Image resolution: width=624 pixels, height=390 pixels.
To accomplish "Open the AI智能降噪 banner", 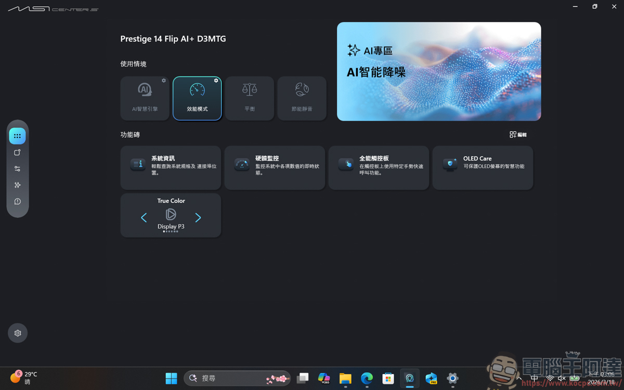I will tap(439, 71).
